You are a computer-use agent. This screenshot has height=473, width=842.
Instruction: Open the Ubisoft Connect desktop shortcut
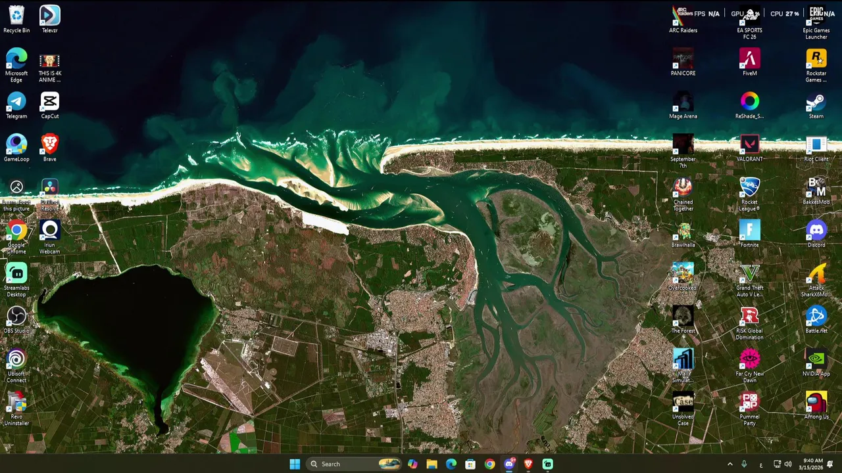point(16,366)
